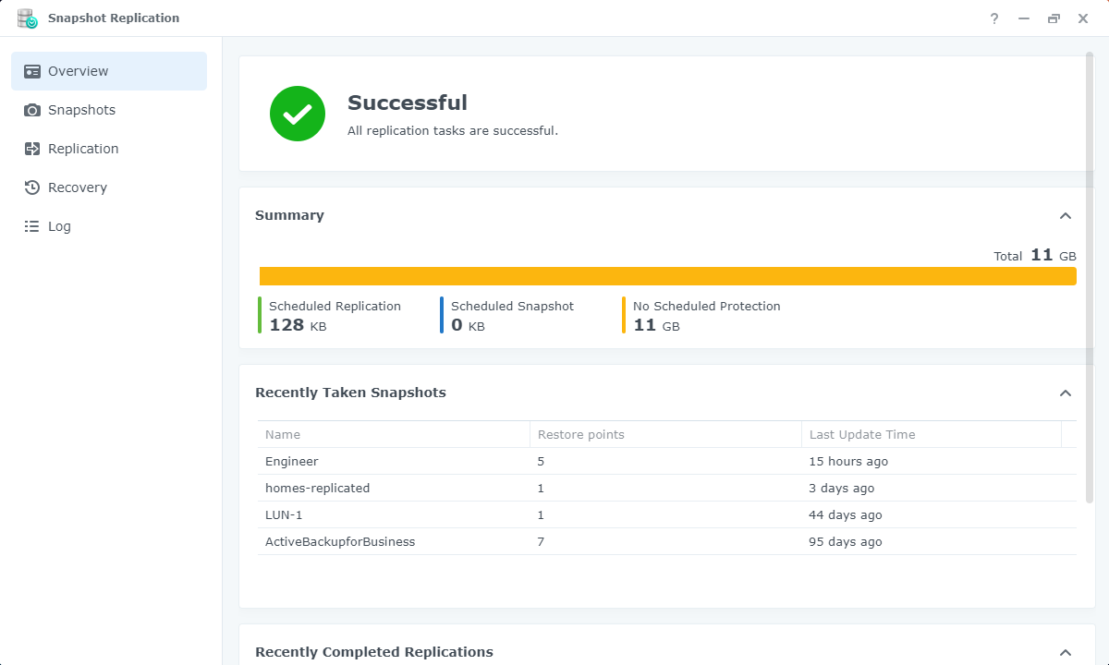Sort by the Name column header
This screenshot has height=665, width=1109.
[283, 434]
